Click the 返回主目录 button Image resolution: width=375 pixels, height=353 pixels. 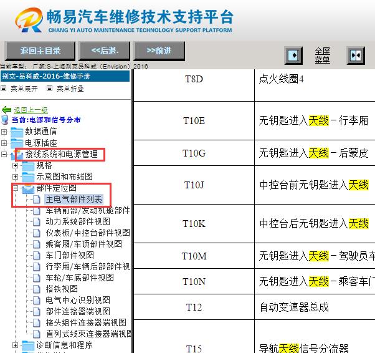tap(40, 51)
